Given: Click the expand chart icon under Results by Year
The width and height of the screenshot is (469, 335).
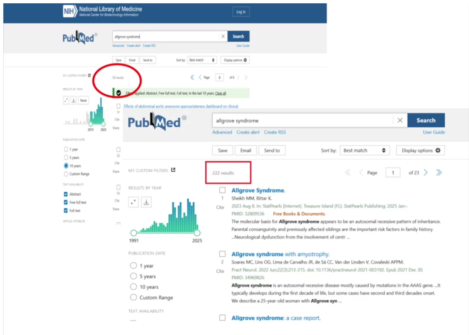Looking at the screenshot, I should 133,202.
